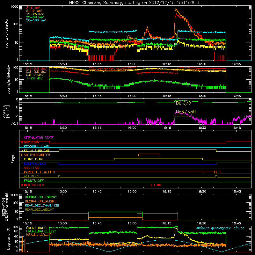The image size is (255, 255).
Task: Click the raised SC_TRANSMITTER step segment
Action: pos(149,154)
